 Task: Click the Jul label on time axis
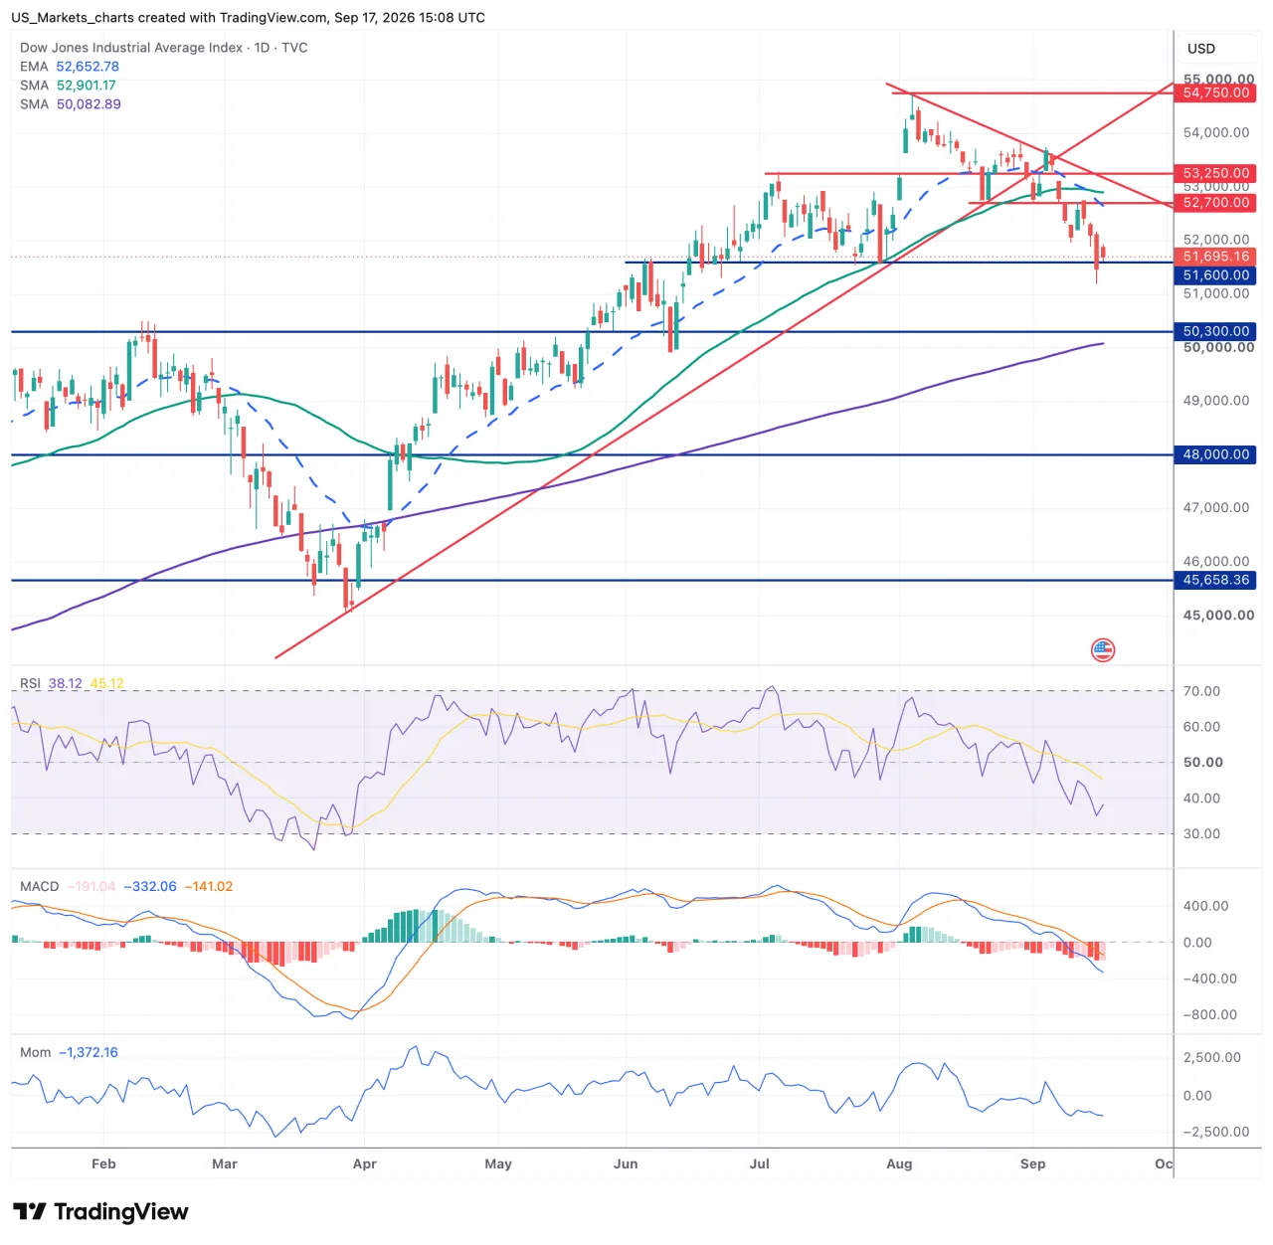pos(760,1164)
